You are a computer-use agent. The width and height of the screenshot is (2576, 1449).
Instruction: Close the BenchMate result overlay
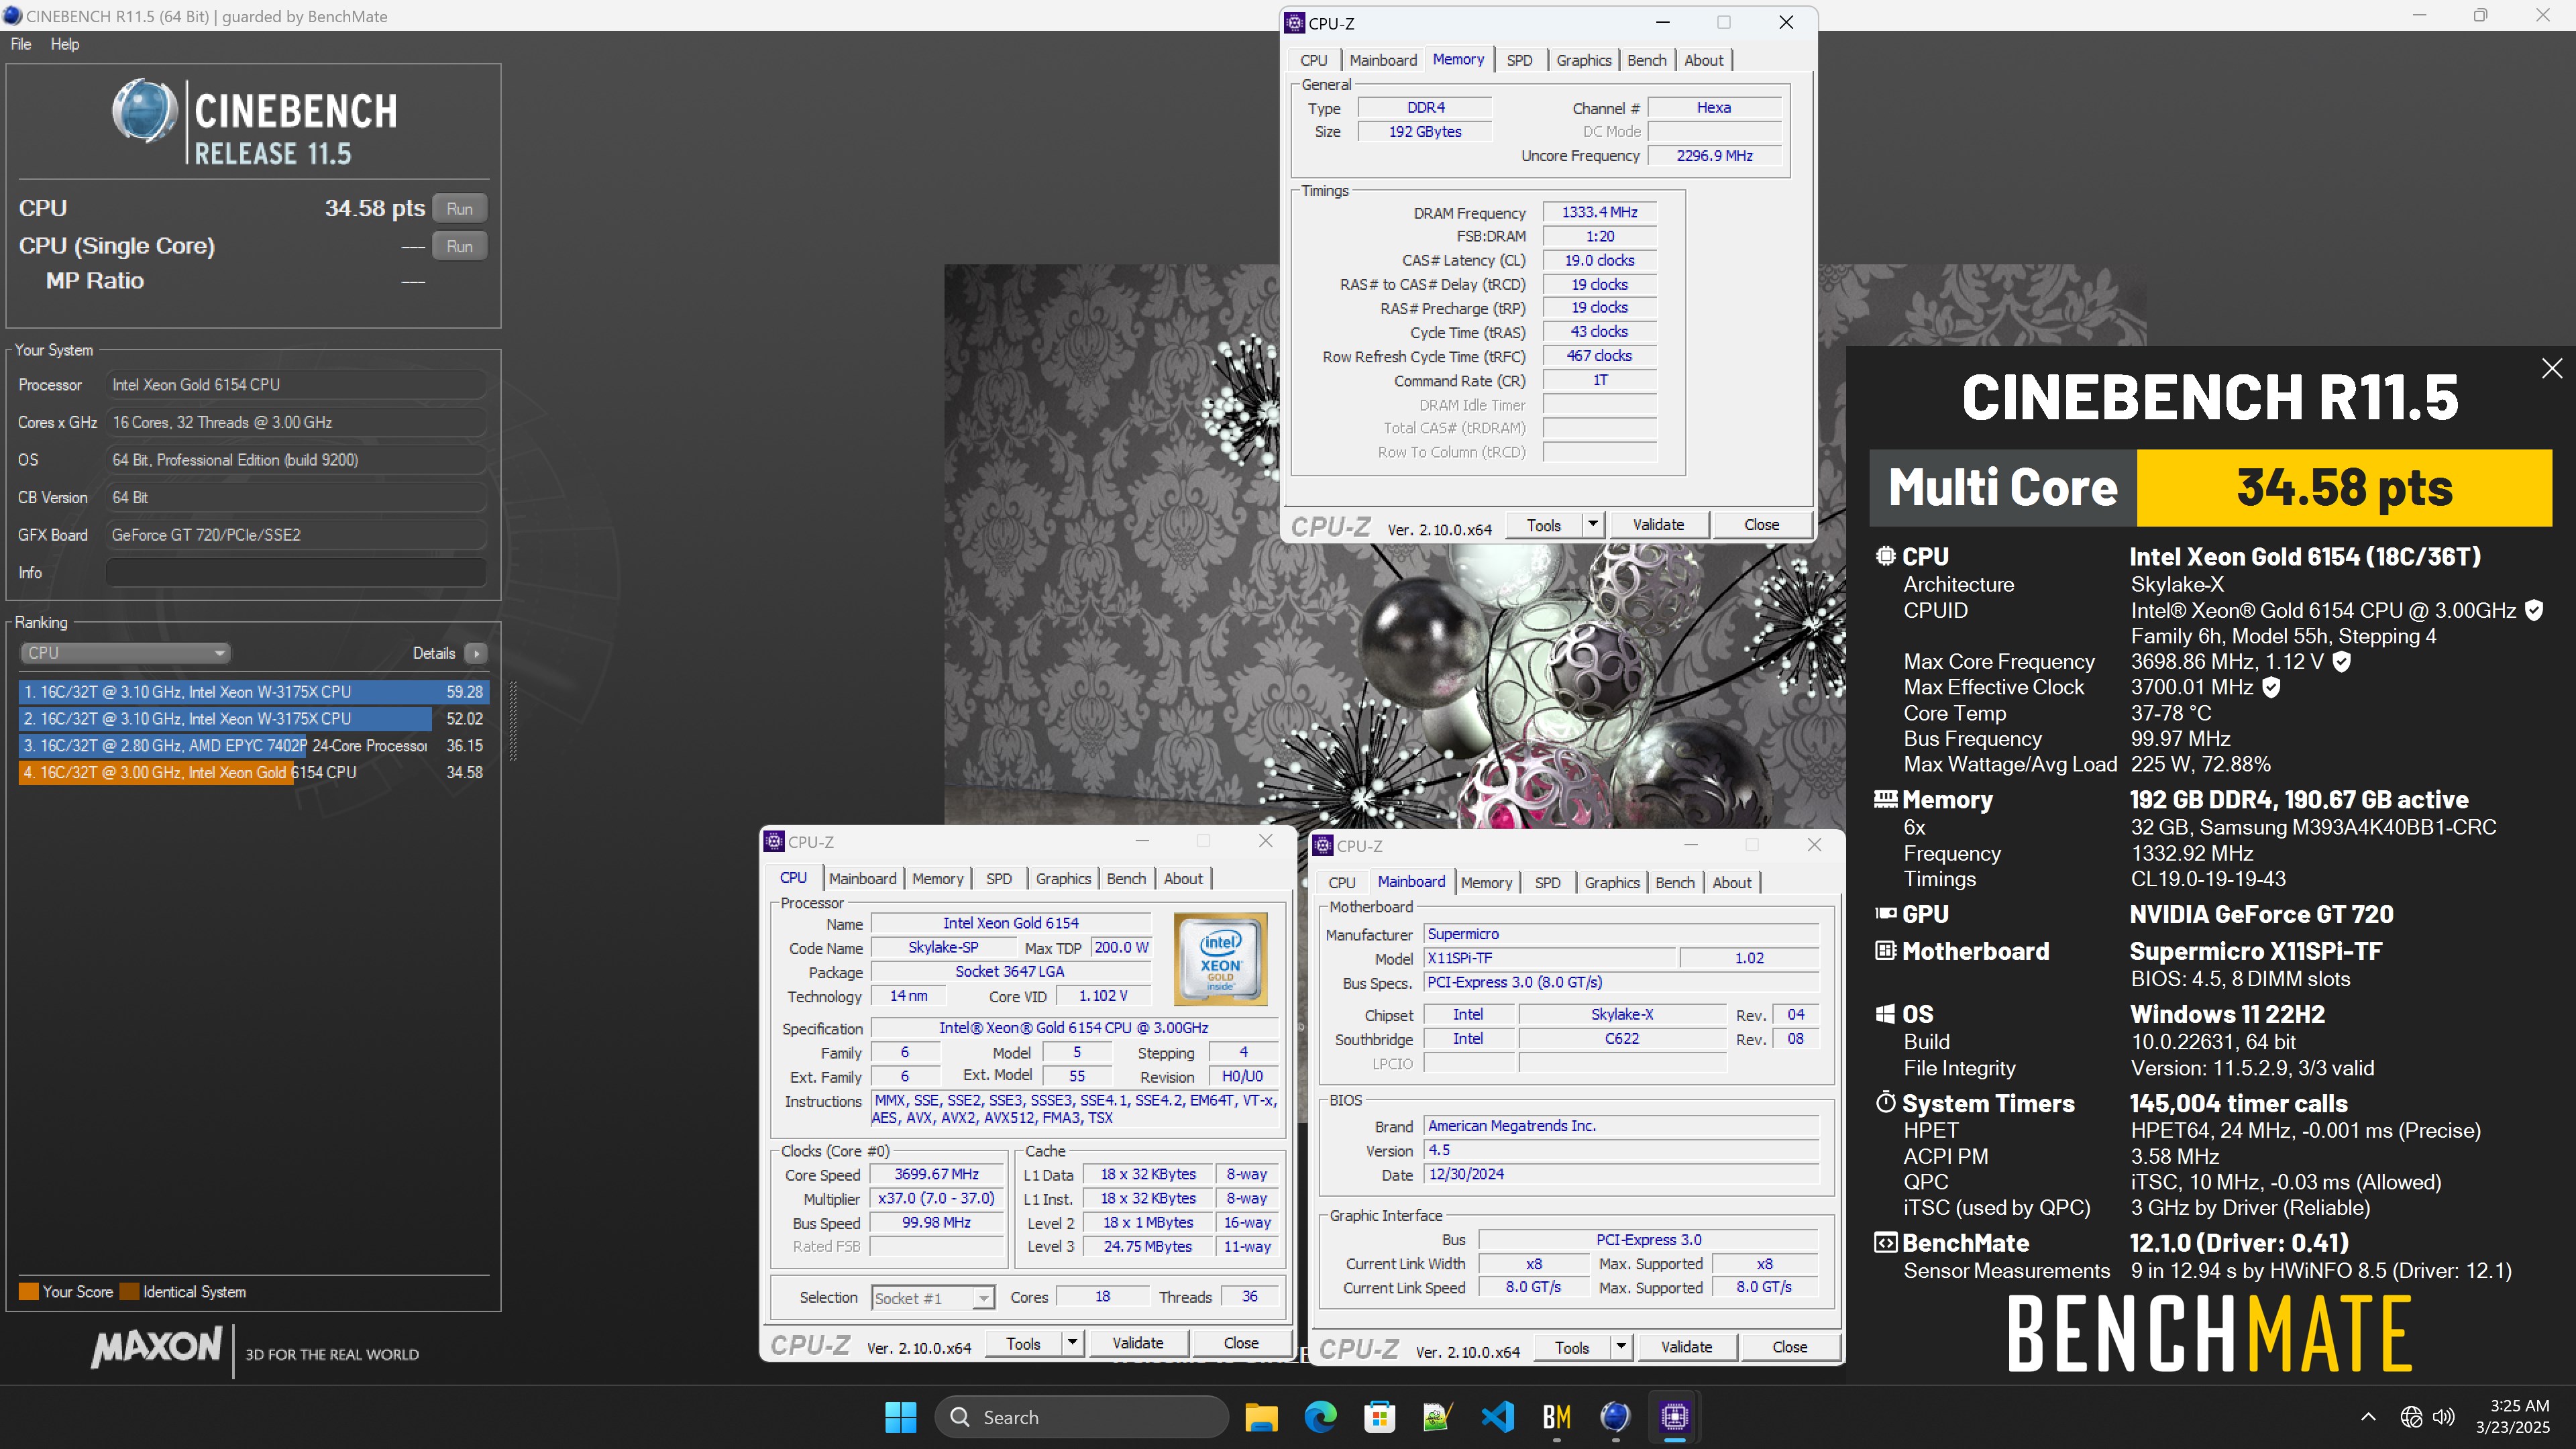click(x=2552, y=368)
